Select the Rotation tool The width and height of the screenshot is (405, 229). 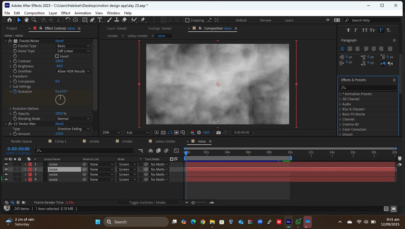click(68, 20)
